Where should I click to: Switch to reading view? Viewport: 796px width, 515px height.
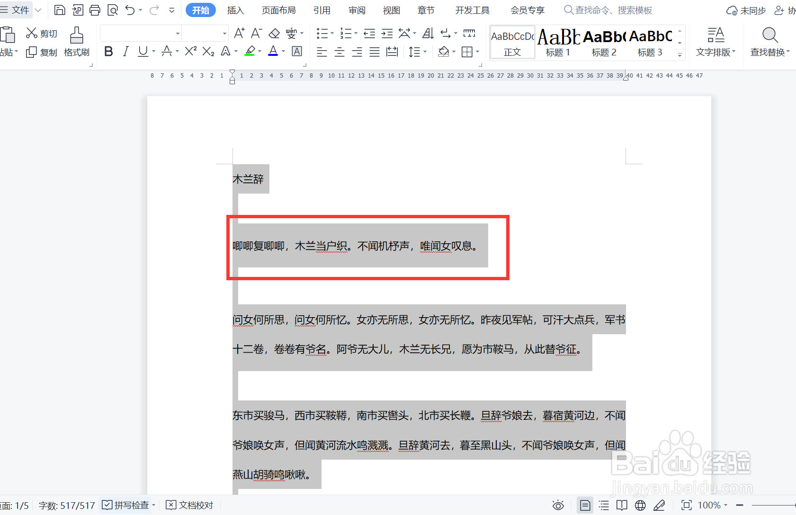pos(622,506)
